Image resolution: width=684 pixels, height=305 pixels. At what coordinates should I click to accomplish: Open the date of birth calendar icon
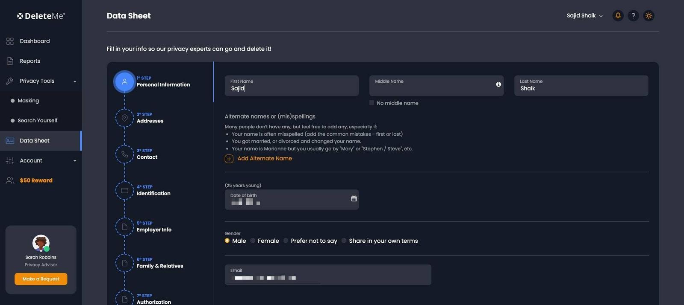[354, 198]
